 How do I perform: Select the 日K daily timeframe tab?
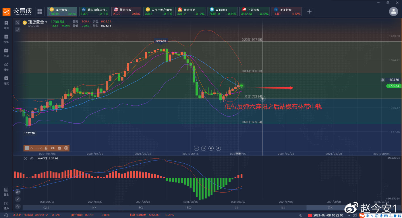click(330, 208)
